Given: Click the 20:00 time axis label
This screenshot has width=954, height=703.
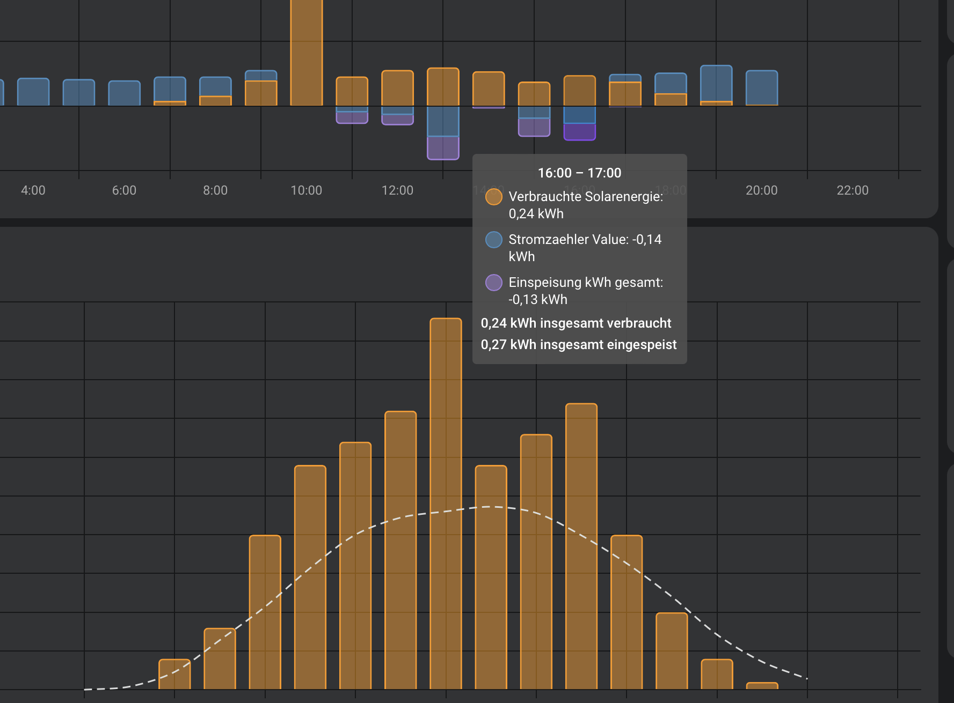Looking at the screenshot, I should point(761,190).
